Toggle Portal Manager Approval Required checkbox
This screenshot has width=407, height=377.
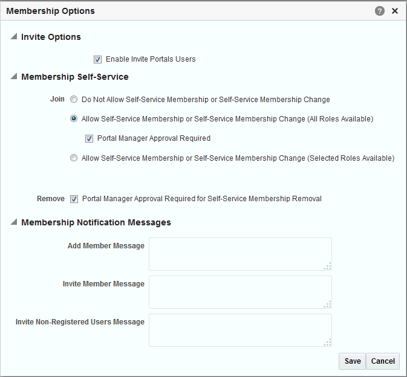click(x=89, y=139)
